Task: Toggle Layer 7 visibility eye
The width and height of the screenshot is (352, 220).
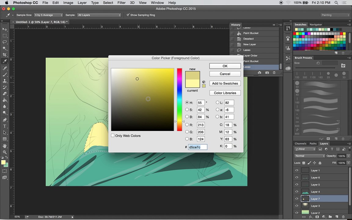Action: (297, 199)
